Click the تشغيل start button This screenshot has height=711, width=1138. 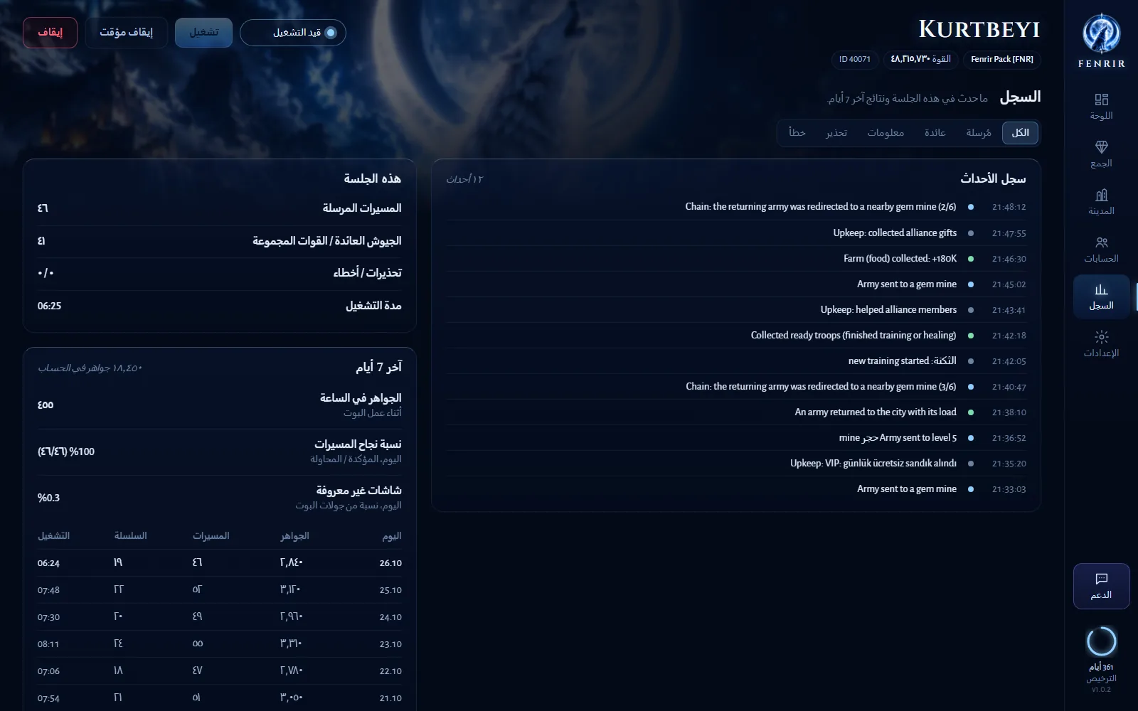(203, 33)
